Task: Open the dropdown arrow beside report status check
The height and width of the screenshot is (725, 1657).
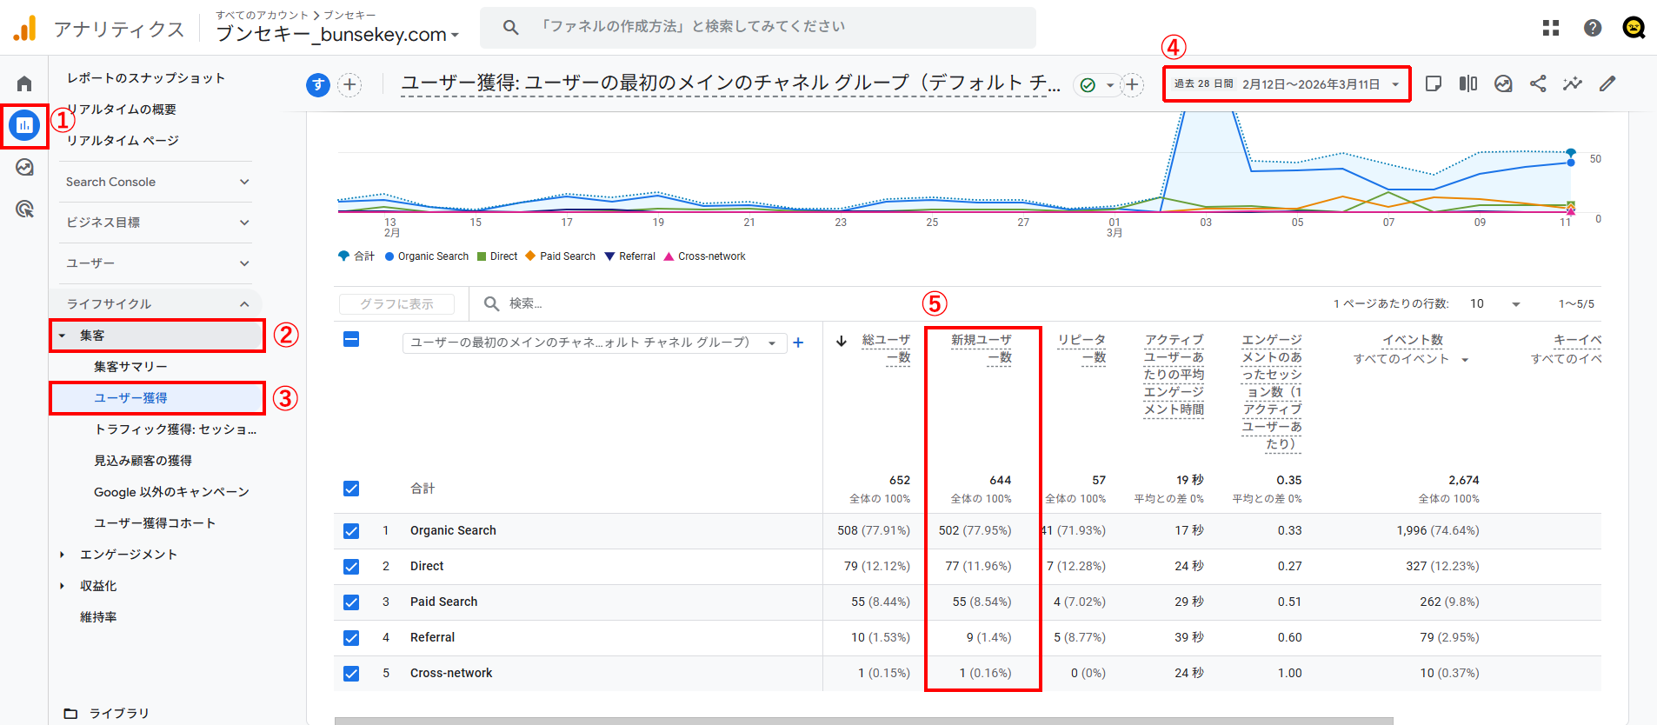Action: point(1110,85)
